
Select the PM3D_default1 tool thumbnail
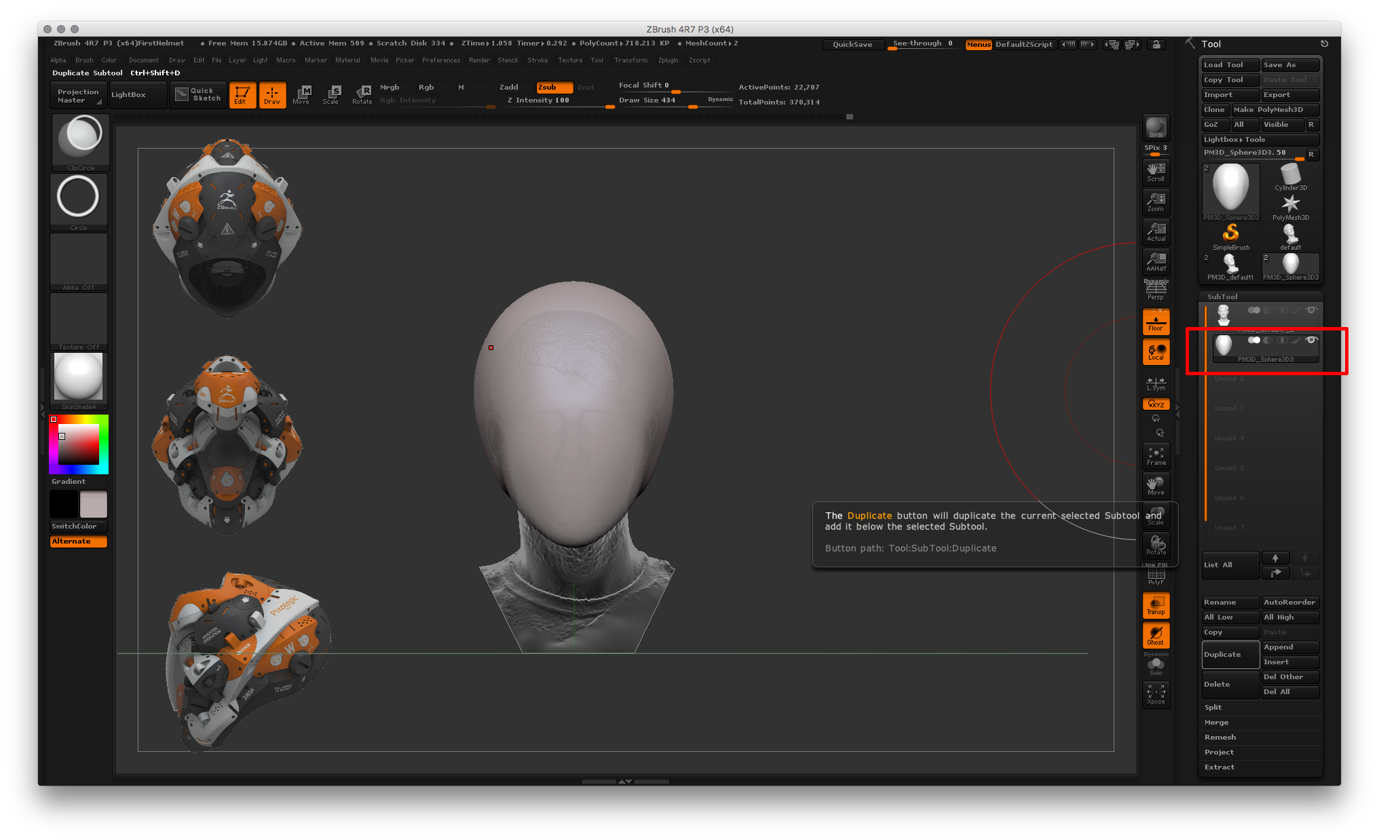coord(1230,267)
